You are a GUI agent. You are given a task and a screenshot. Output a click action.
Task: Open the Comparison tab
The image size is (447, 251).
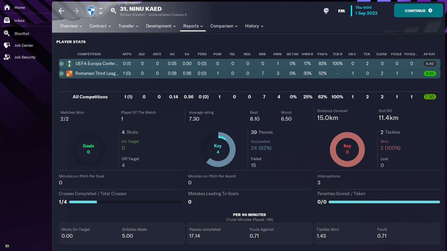[224, 26]
